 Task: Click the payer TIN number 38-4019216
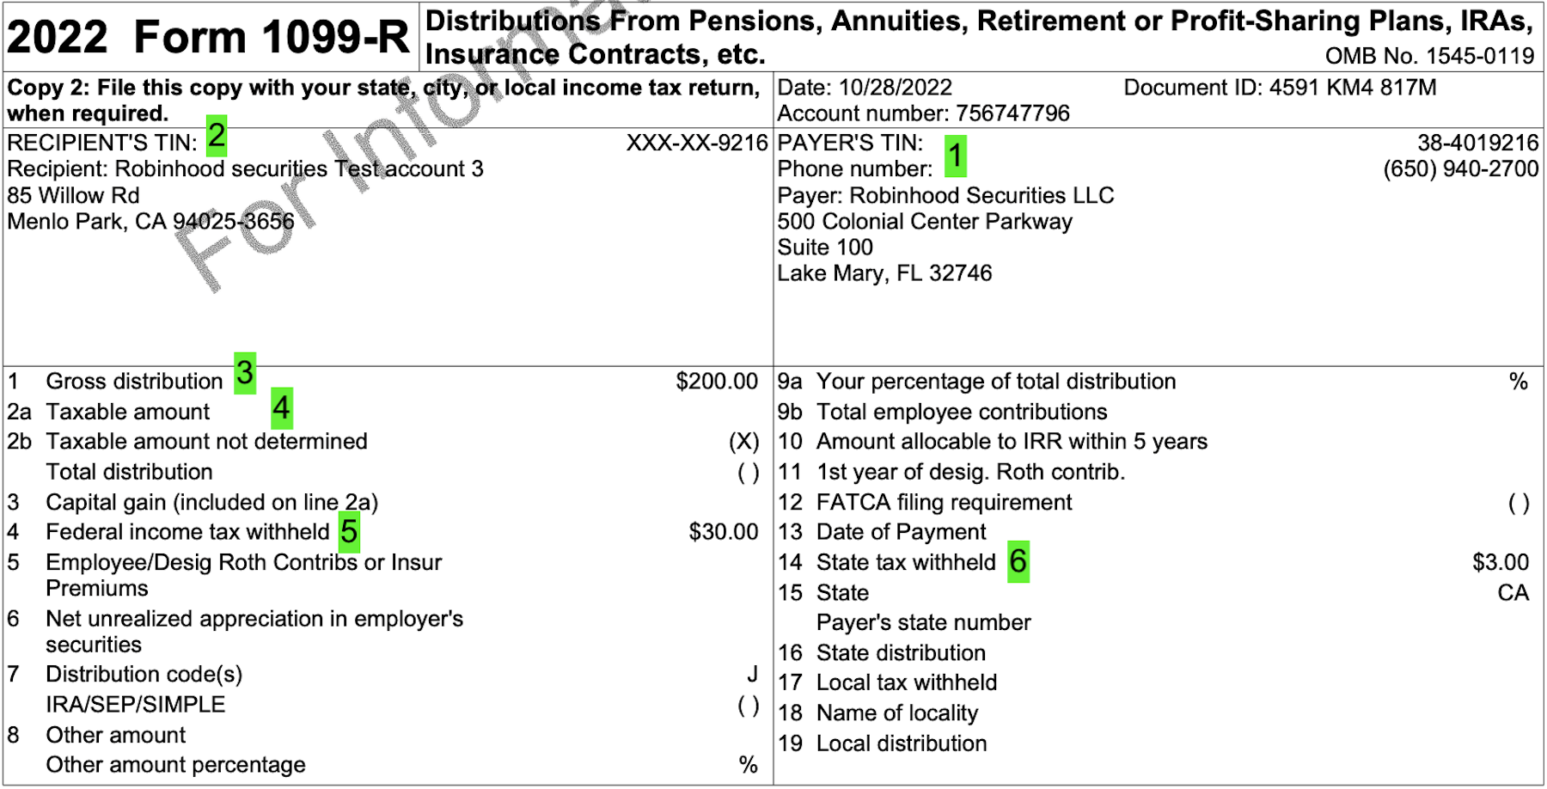tap(1478, 143)
